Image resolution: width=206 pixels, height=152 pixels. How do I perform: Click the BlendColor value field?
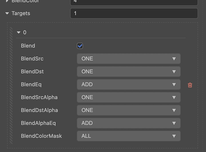tap(134, 2)
